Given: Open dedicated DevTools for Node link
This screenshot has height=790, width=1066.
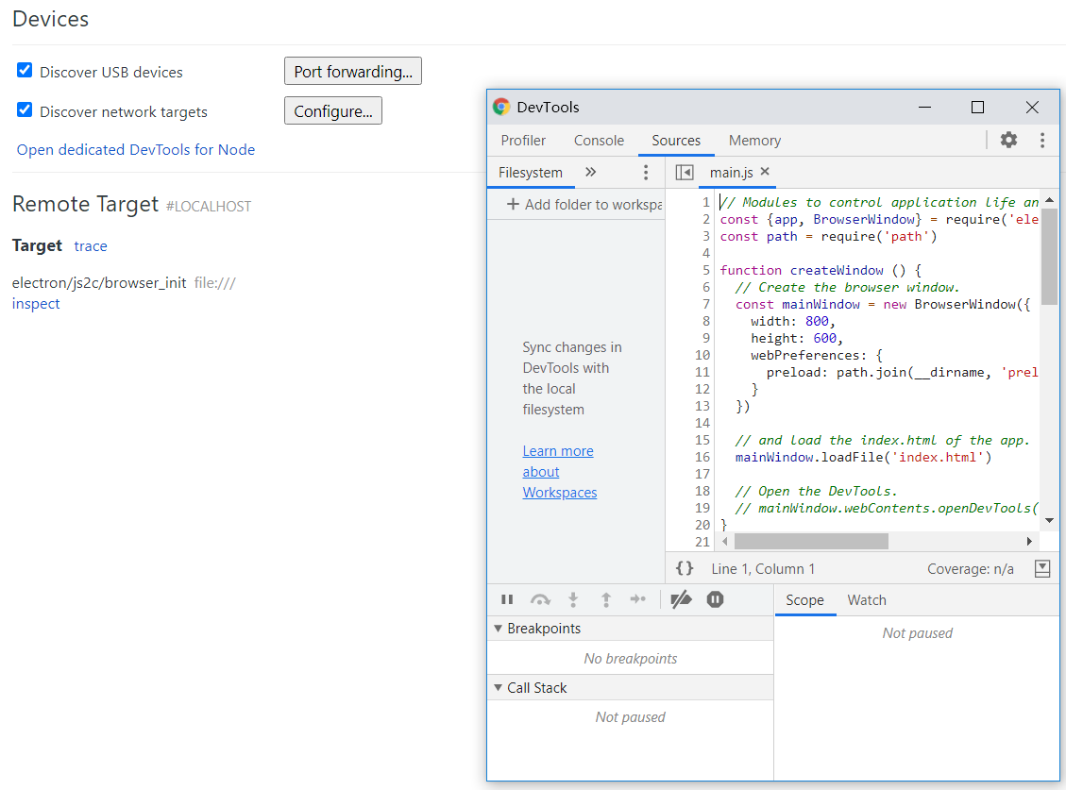Looking at the screenshot, I should coord(136,150).
